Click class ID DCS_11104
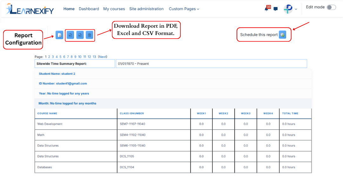The image size is (343, 180). click(127, 167)
